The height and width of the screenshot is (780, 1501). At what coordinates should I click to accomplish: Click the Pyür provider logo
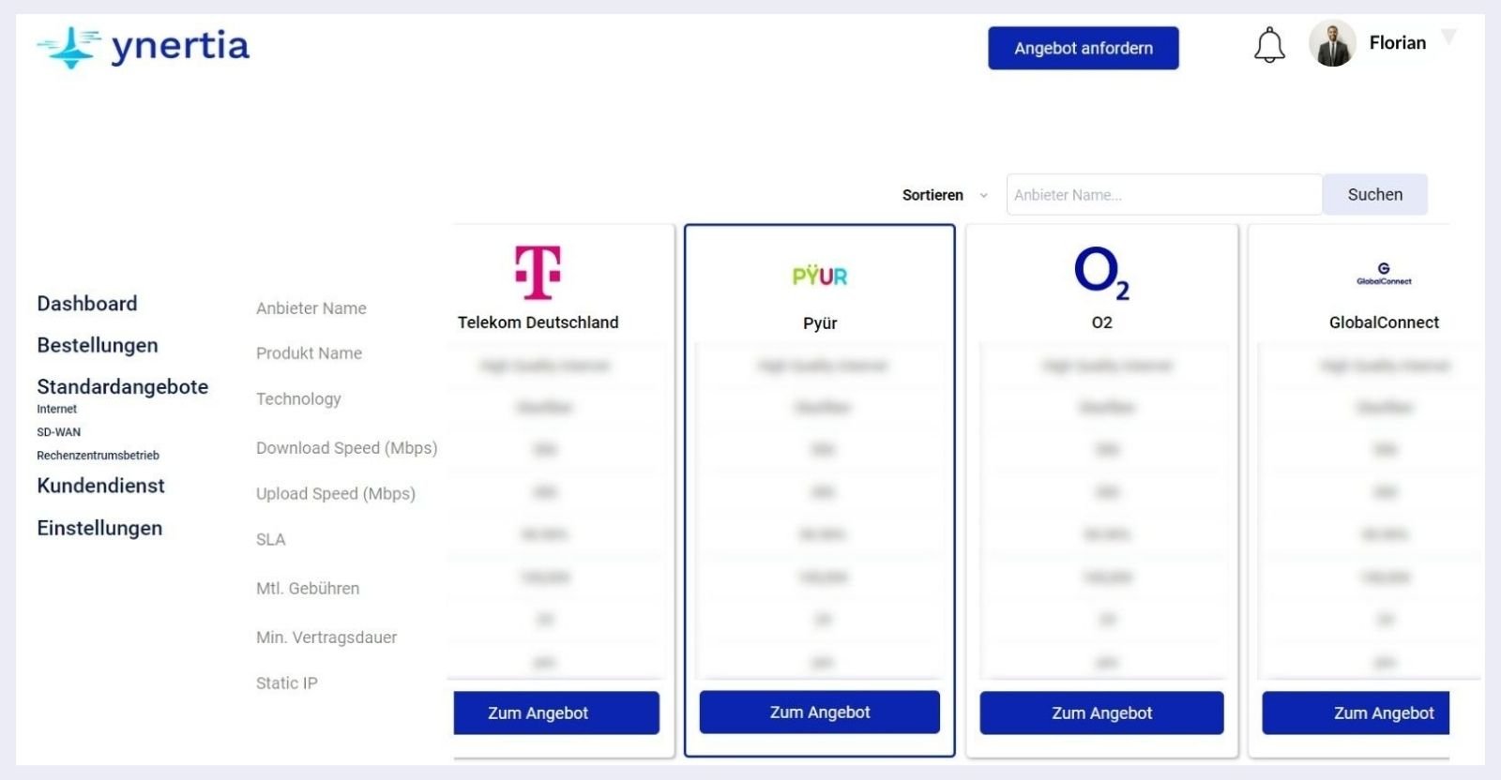[x=820, y=276]
